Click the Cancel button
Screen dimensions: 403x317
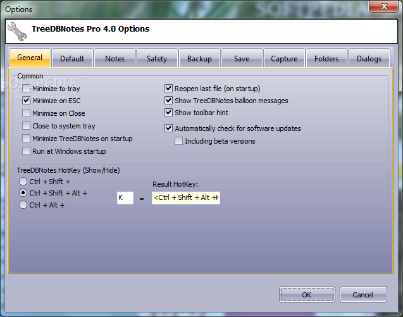click(363, 295)
